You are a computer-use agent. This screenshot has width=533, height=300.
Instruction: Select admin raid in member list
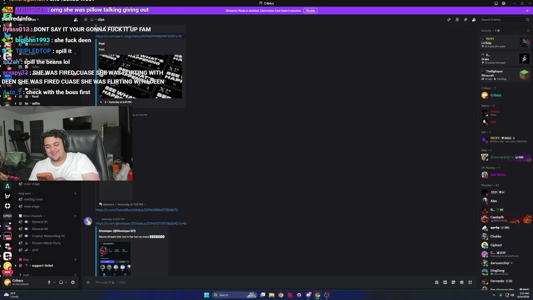point(506,122)
